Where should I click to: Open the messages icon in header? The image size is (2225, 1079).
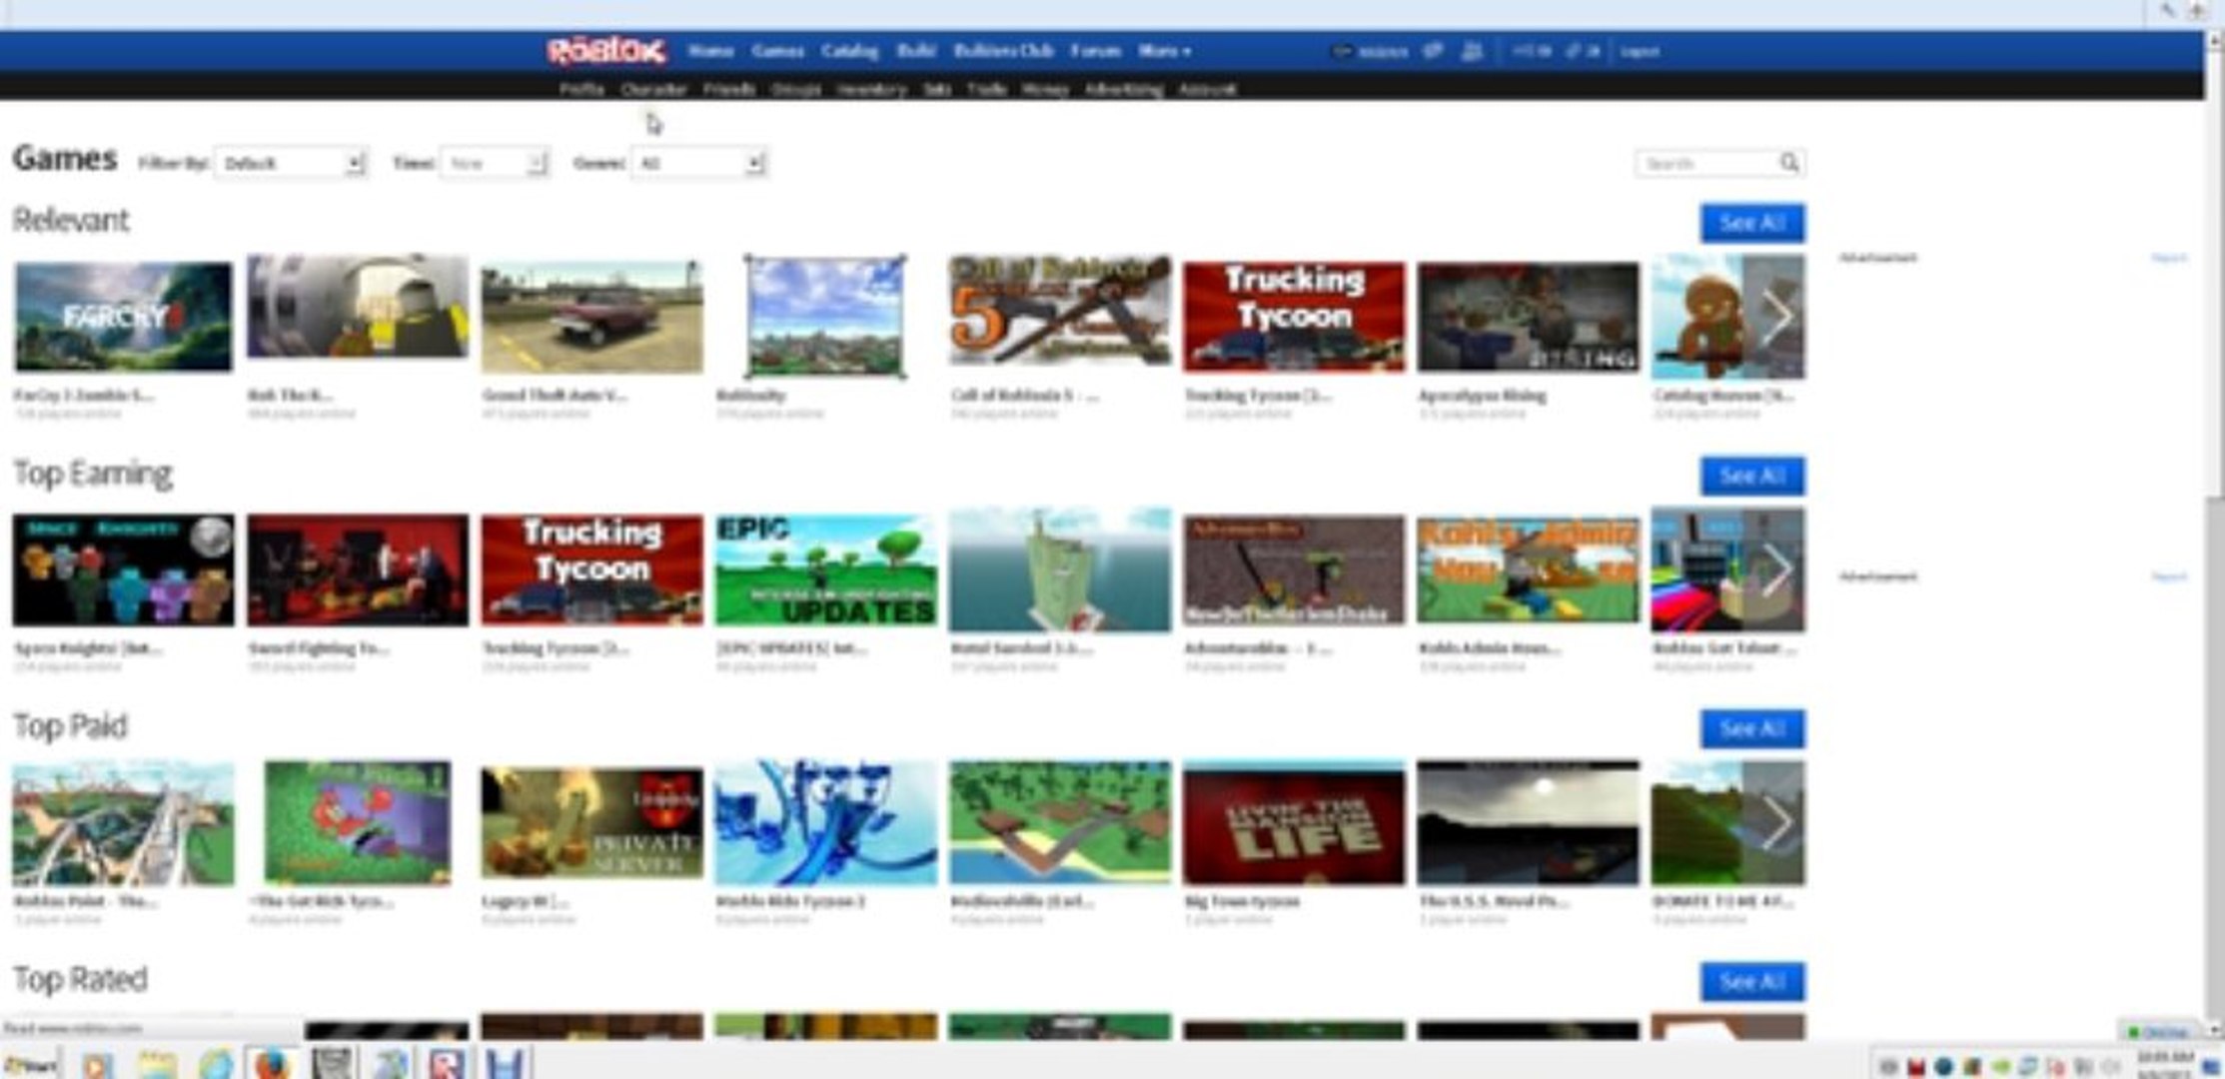(x=1432, y=51)
